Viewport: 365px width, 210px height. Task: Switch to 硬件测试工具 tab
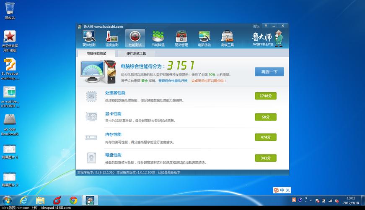(x=136, y=53)
